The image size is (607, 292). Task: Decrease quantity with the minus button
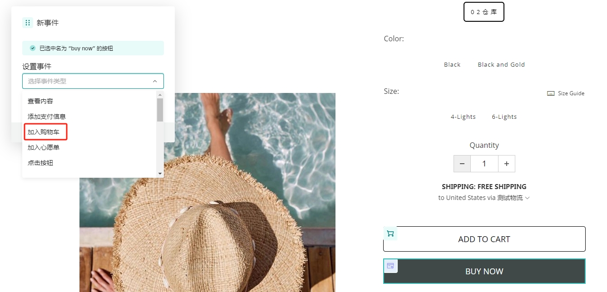tap(462, 164)
